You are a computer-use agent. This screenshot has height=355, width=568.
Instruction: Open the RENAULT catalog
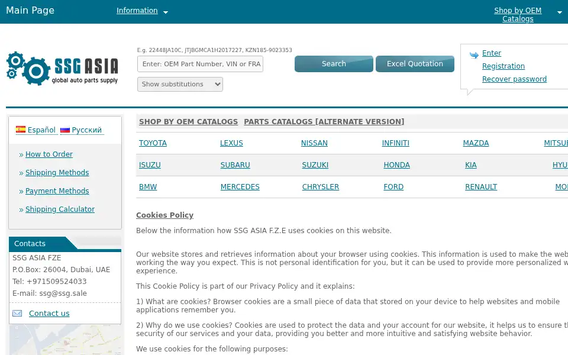[481, 187]
